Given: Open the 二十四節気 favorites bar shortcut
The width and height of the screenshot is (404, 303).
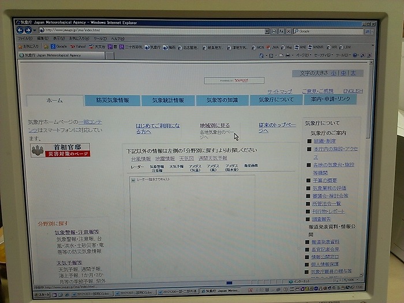Looking at the screenshot, I should (131, 47).
